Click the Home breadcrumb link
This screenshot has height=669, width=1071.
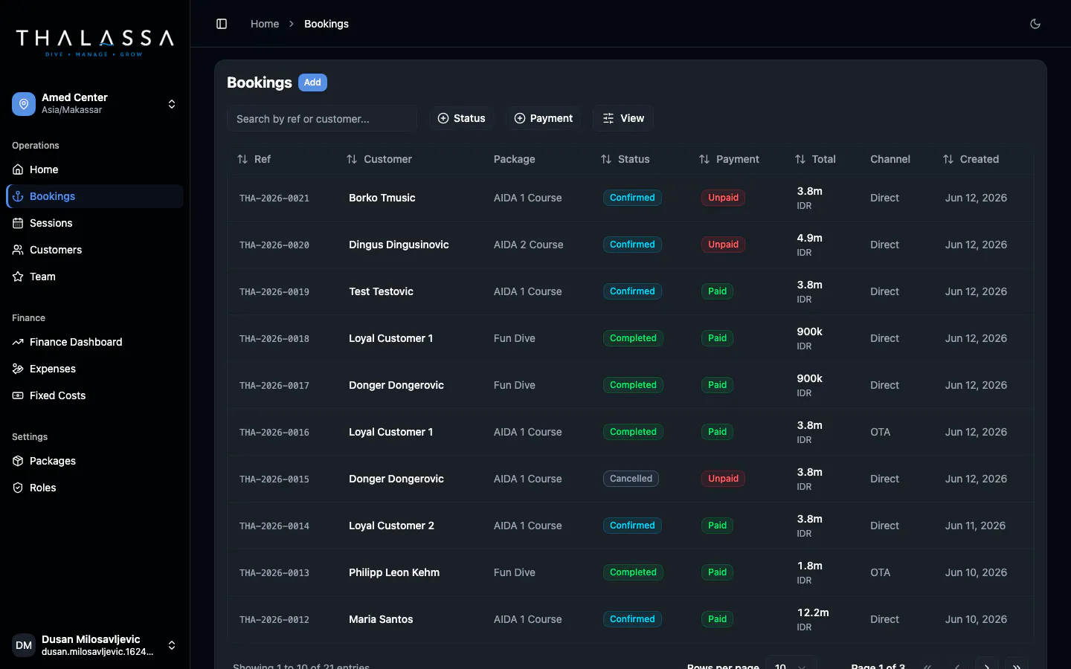click(x=265, y=24)
